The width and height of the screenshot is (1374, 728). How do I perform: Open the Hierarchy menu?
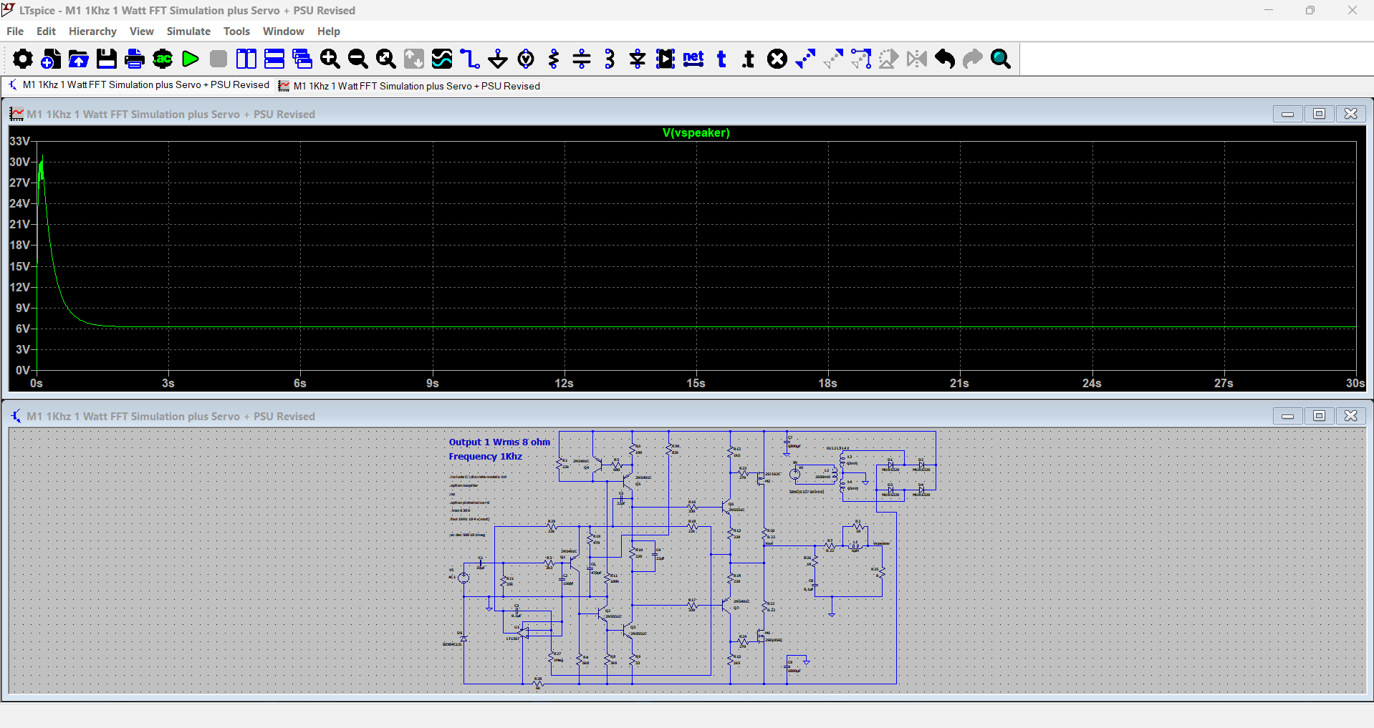click(x=92, y=31)
